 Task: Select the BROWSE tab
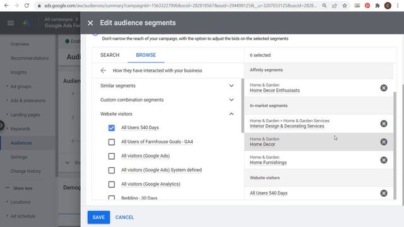coord(146,55)
